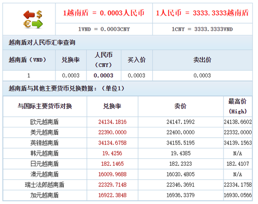Open the 瑞士法郎越南盾 currency pair

click(x=45, y=185)
